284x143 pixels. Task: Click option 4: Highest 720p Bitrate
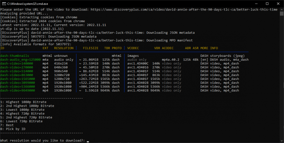coord(22,114)
